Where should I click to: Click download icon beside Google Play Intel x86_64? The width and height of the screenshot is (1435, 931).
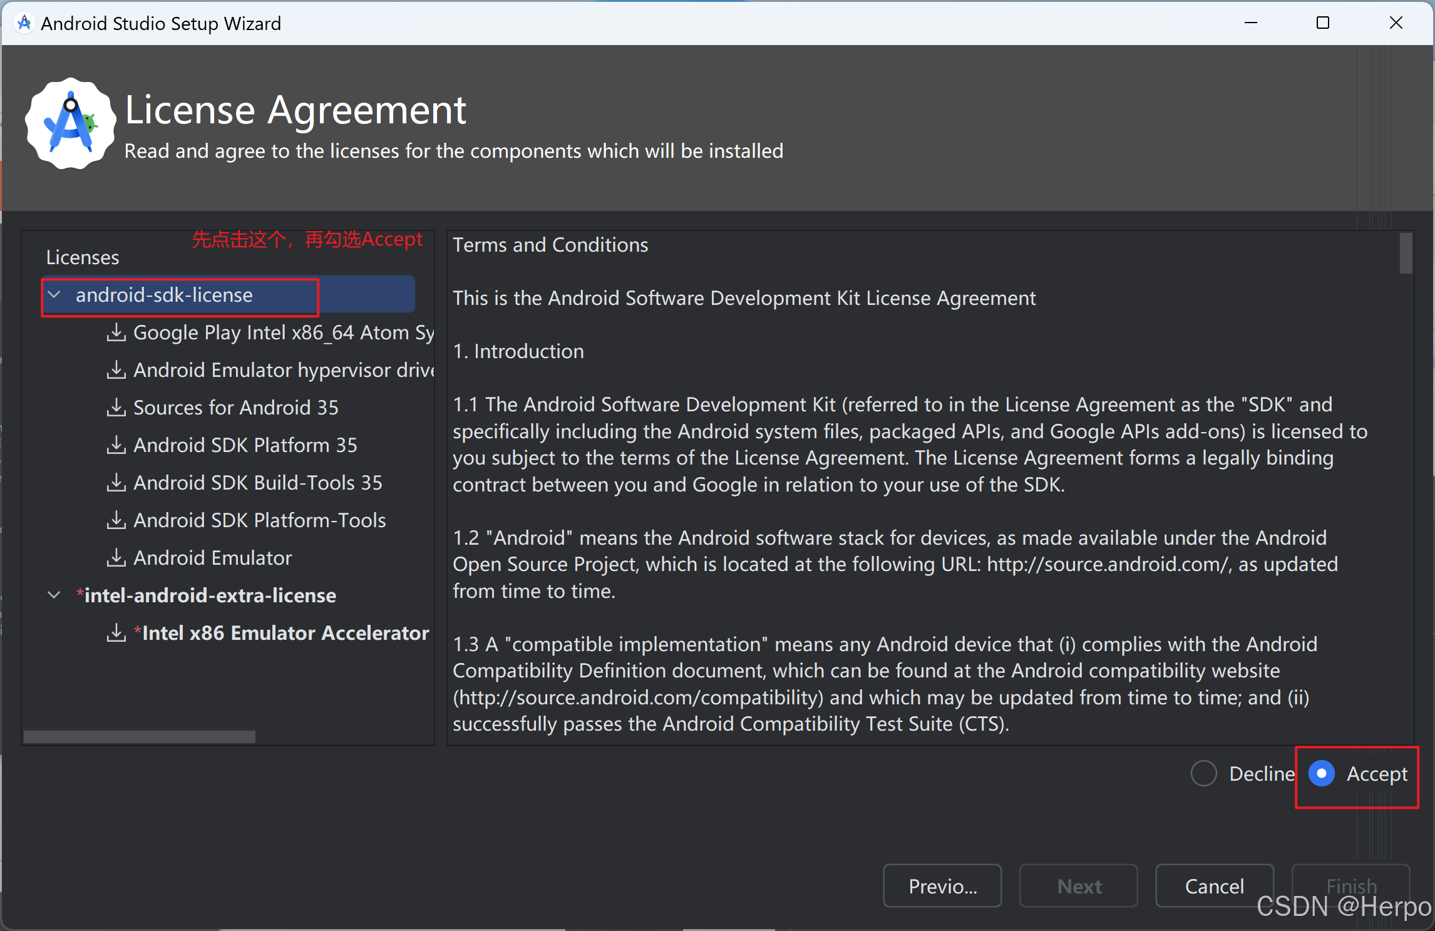tap(116, 332)
